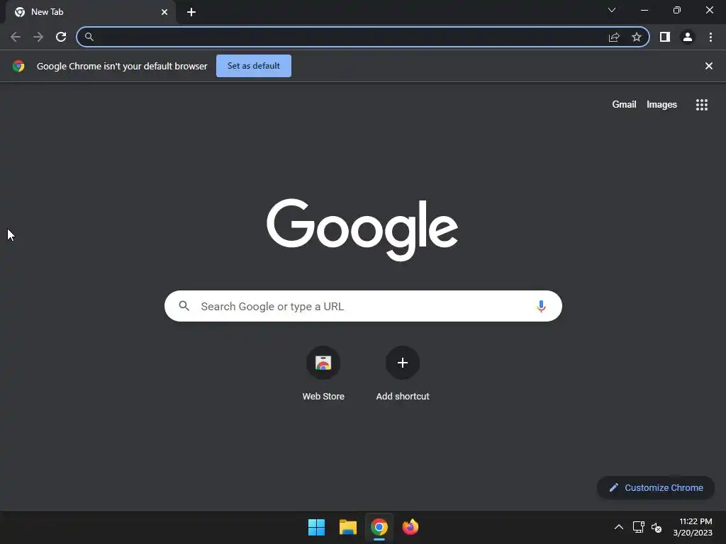The height and width of the screenshot is (544, 726).
Task: Open the Gmail link
Action: [624, 105]
